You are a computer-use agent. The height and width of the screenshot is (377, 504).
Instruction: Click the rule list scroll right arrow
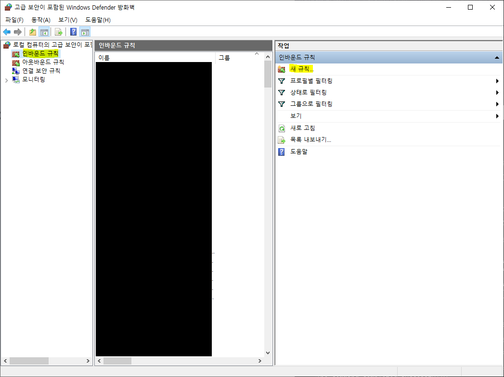pyautogui.click(x=260, y=361)
